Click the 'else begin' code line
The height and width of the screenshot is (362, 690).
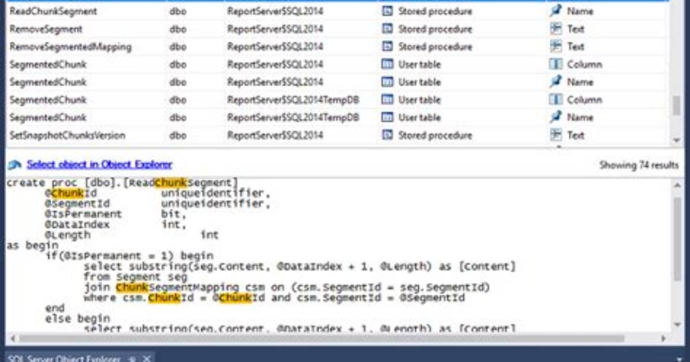[x=77, y=318]
